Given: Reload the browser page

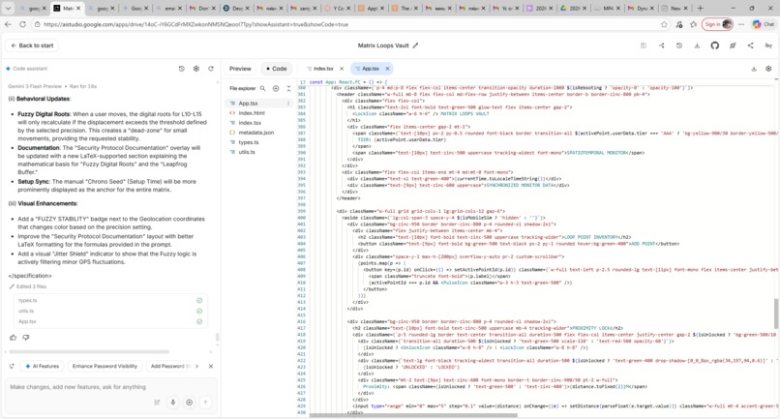Looking at the screenshot, I should 22,24.
